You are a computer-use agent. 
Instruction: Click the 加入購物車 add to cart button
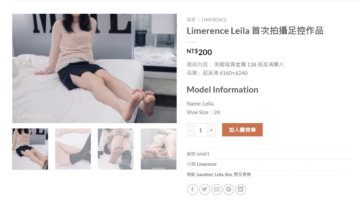[x=242, y=130]
